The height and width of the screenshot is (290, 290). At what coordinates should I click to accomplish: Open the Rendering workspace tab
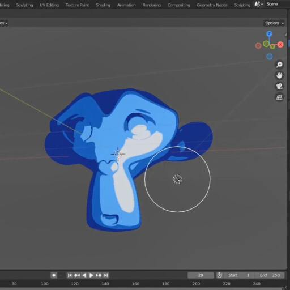pyautogui.click(x=152, y=5)
